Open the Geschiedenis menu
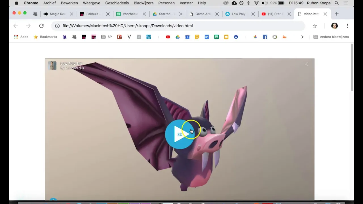The image size is (363, 204). tap(117, 3)
